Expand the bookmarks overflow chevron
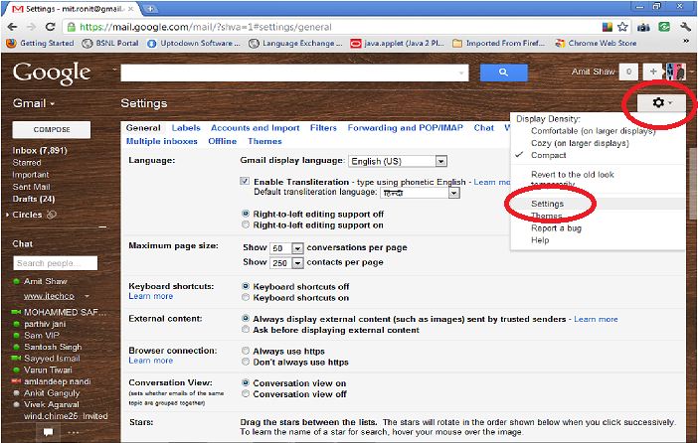Image resolution: width=698 pixels, height=443 pixels. (686, 42)
